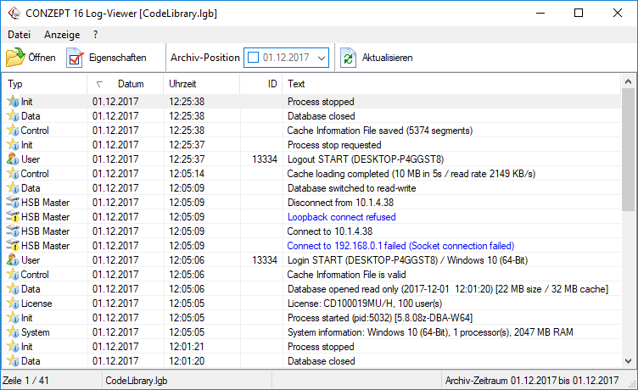Click the Text column header

pyautogui.click(x=450, y=84)
